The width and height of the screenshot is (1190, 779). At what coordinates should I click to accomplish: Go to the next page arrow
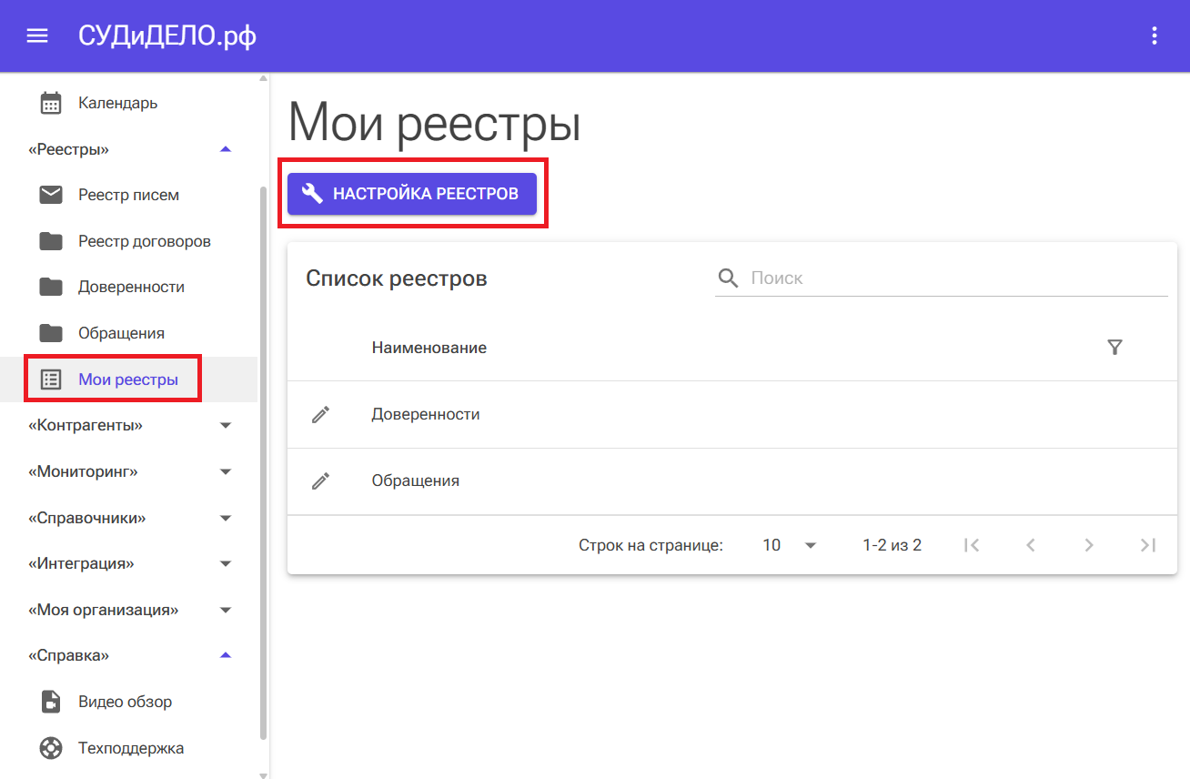[1088, 545]
